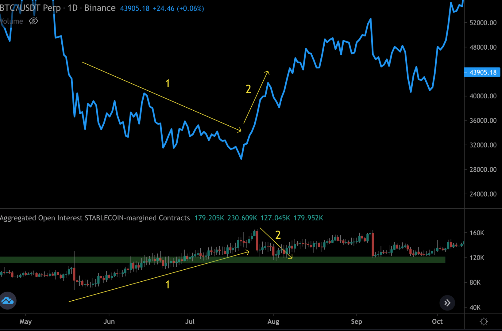Toggle Volume indicator visibility eye icon

[x=33, y=21]
